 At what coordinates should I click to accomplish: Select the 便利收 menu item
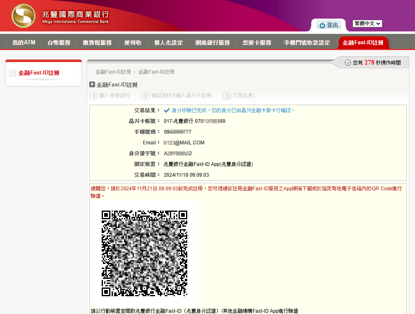tap(133, 43)
